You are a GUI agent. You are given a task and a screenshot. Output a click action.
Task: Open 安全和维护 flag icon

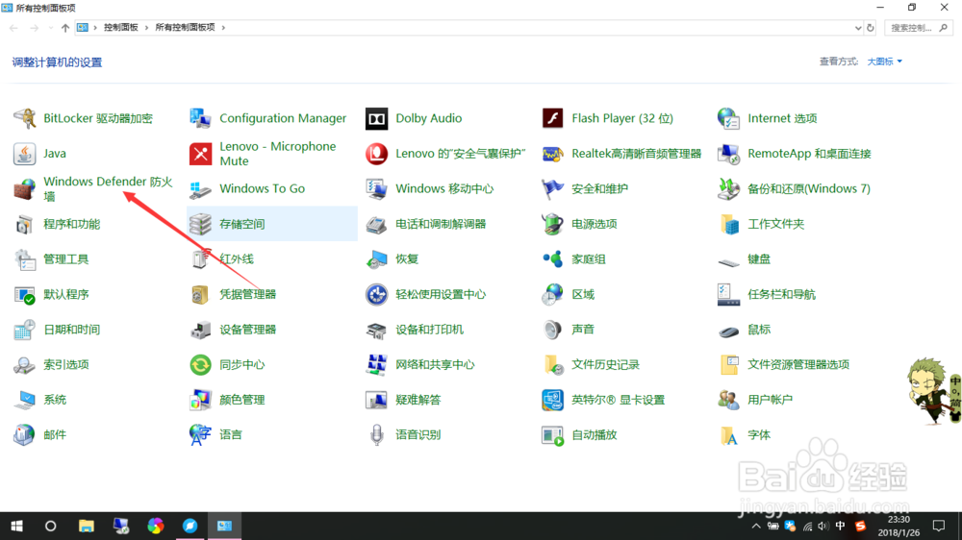click(553, 188)
